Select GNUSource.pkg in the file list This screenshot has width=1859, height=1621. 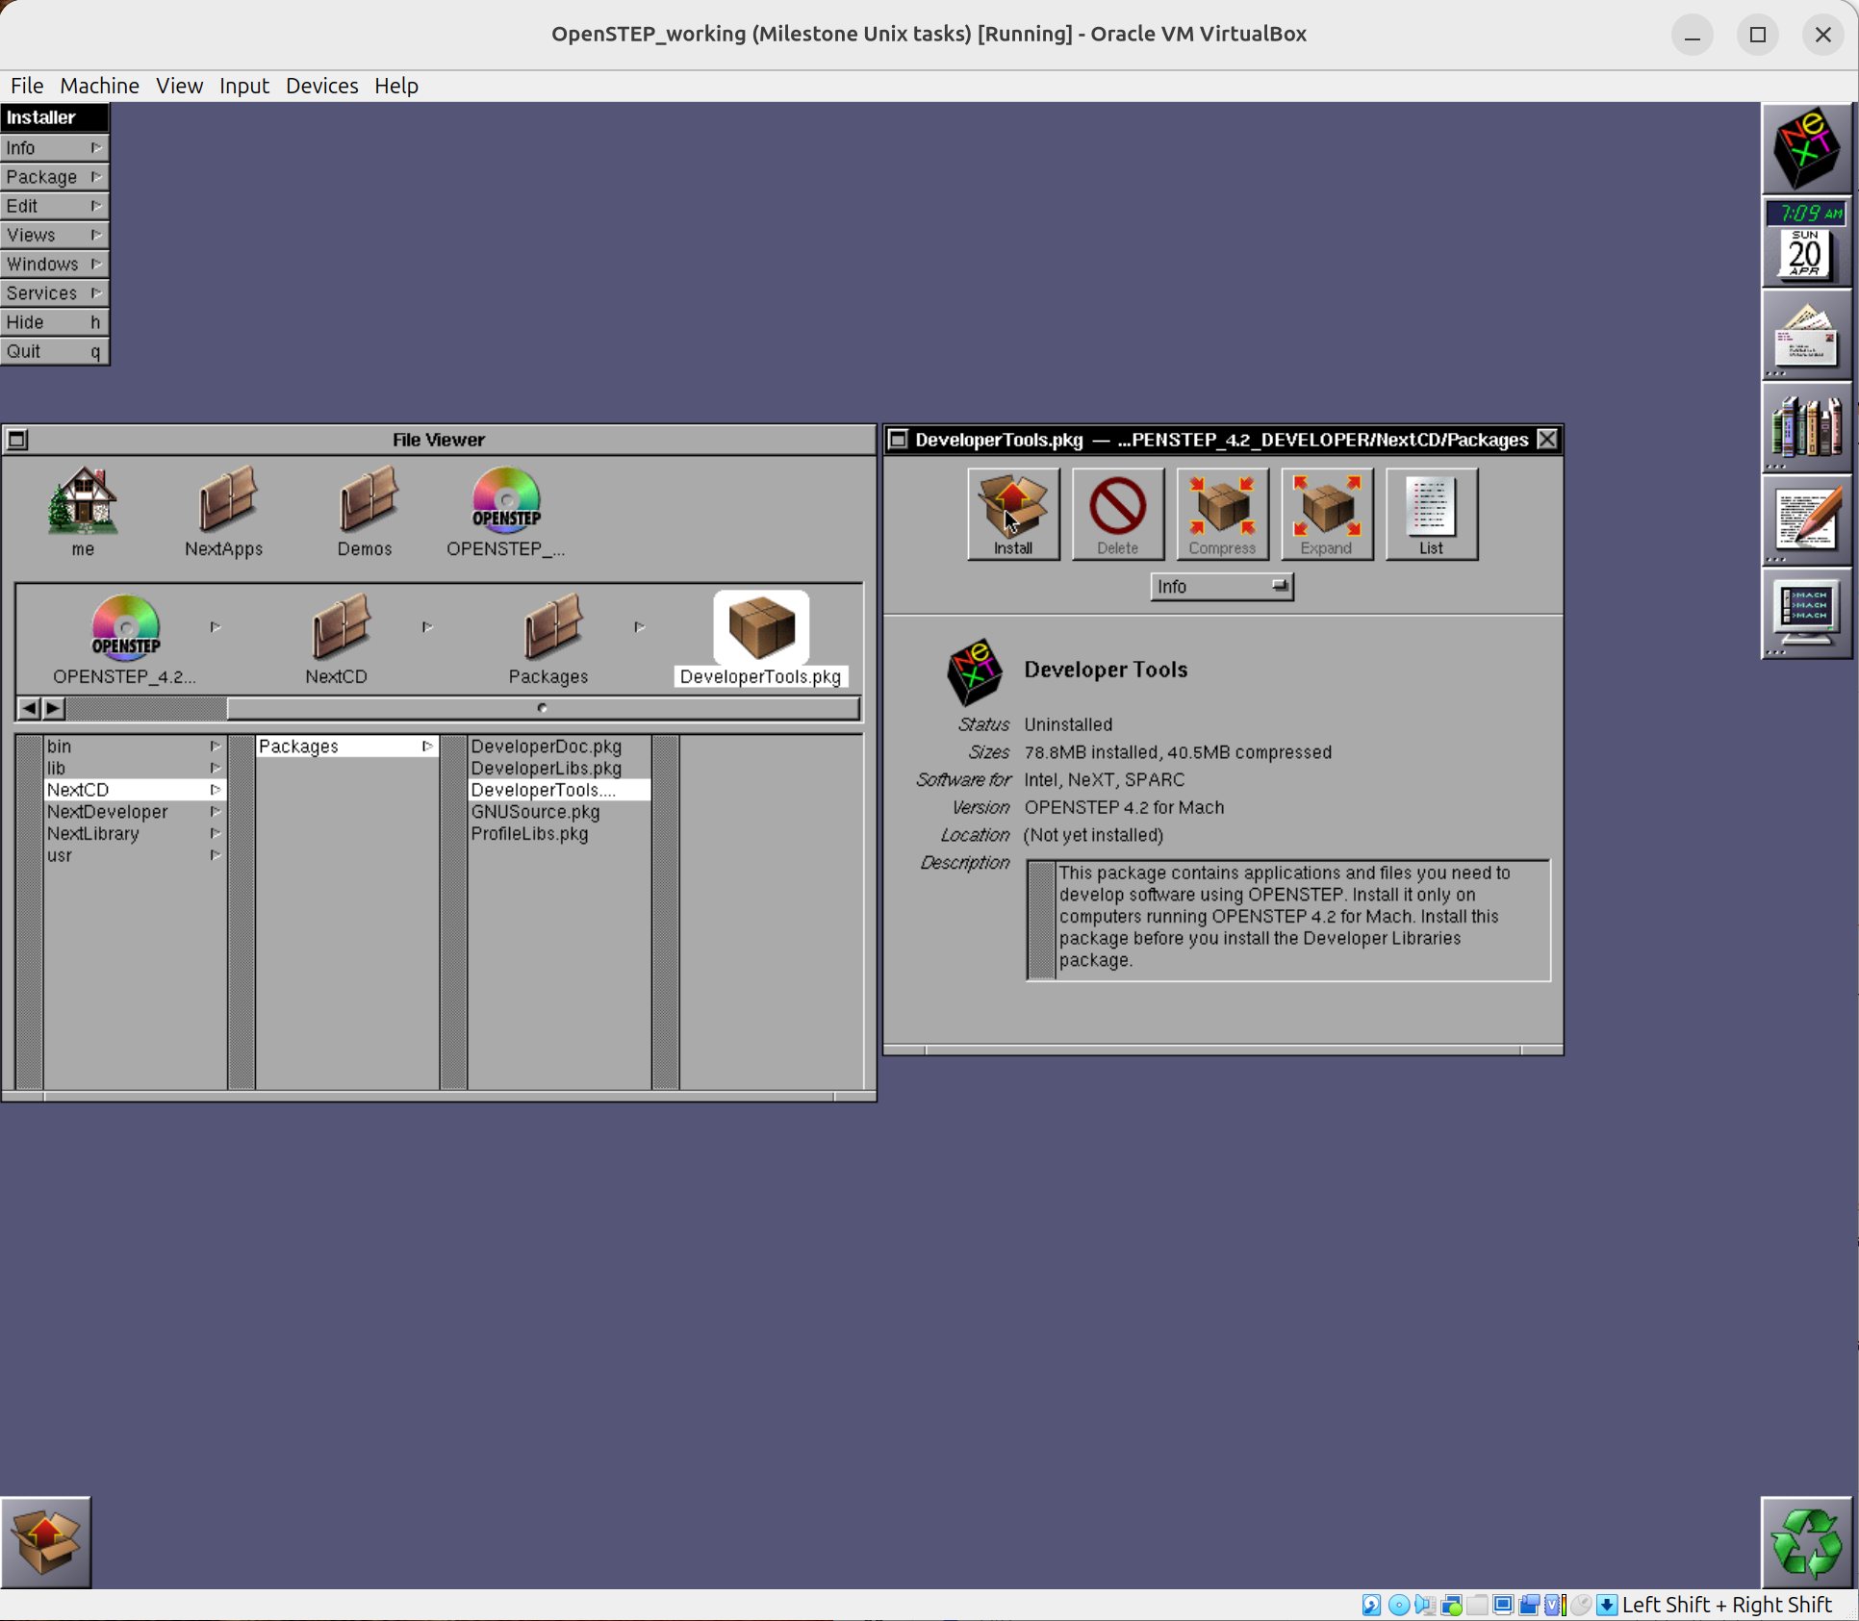[x=535, y=812]
